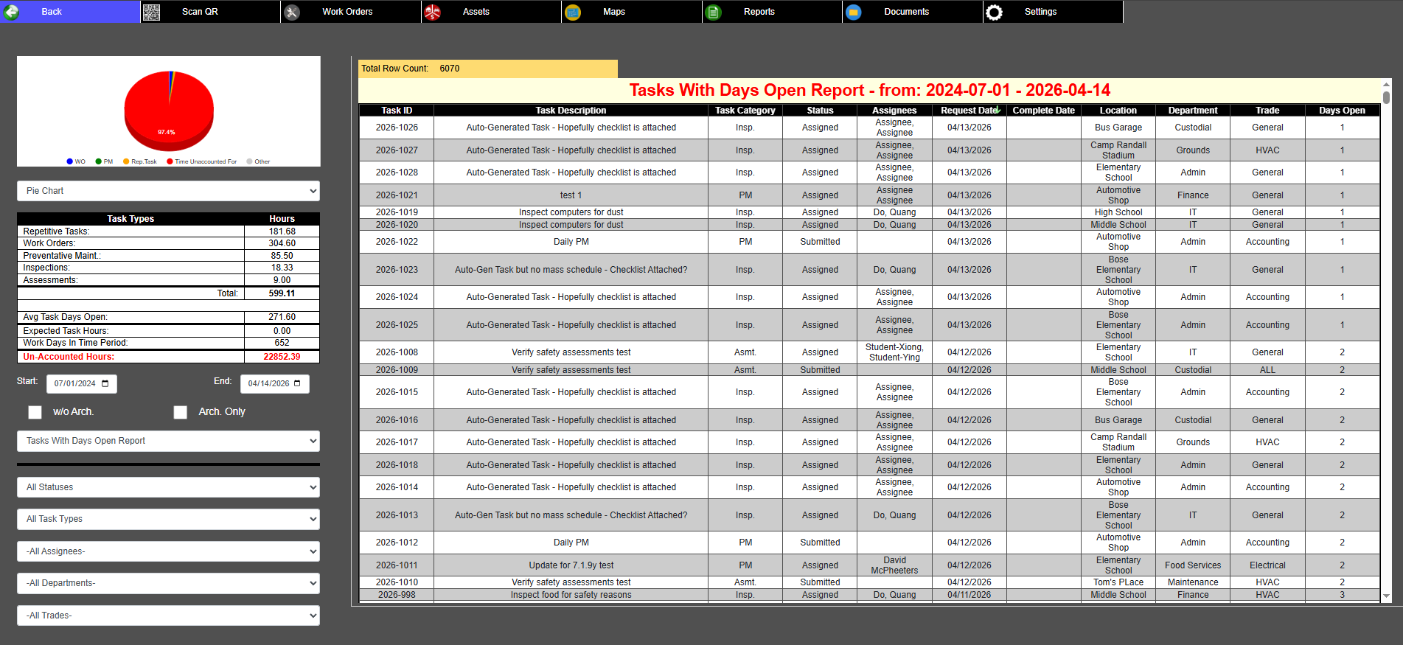Open the Tasks With Days Open Report dropdown
Screen dimensions: 1403x645
point(168,441)
